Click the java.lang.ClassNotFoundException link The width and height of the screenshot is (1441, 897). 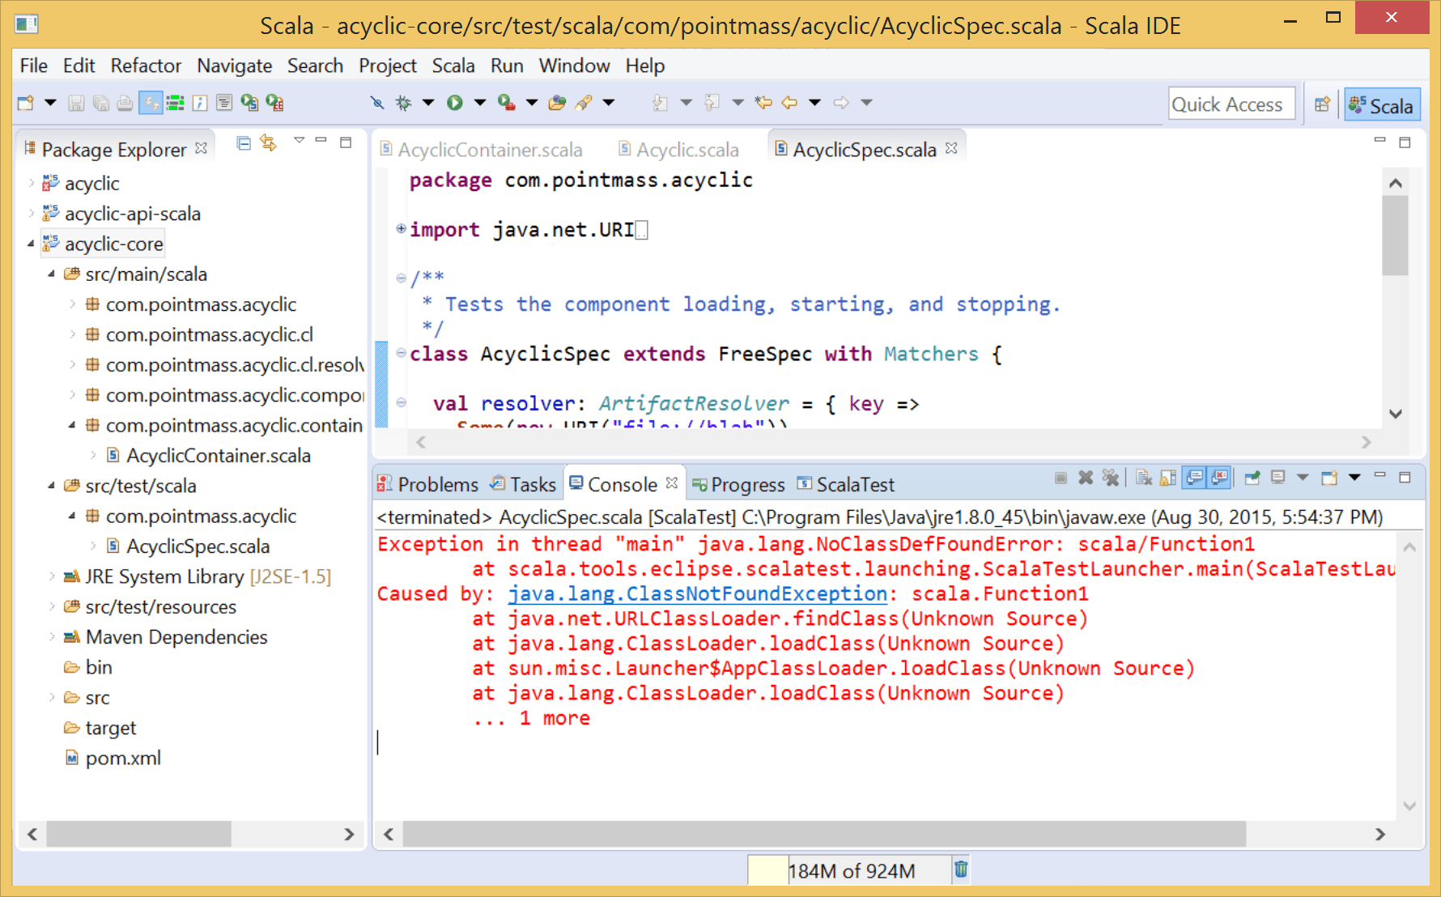(x=697, y=593)
